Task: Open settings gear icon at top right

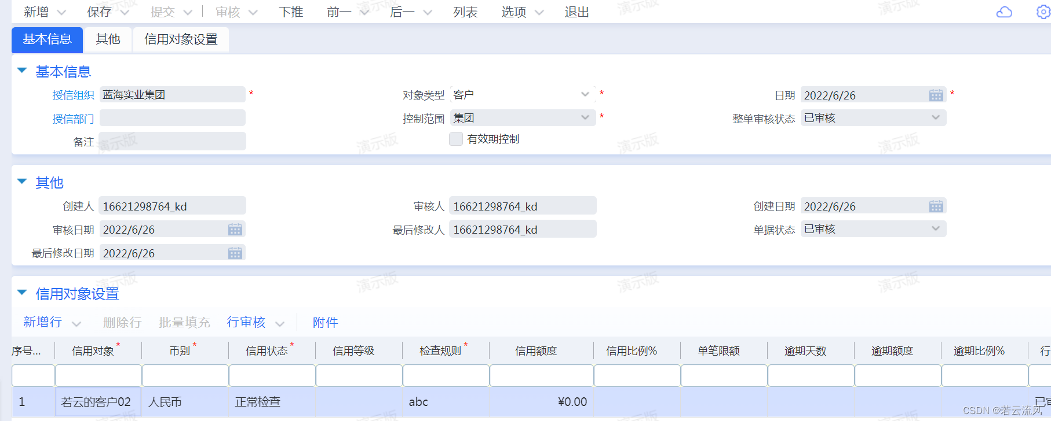Action: click(1042, 12)
